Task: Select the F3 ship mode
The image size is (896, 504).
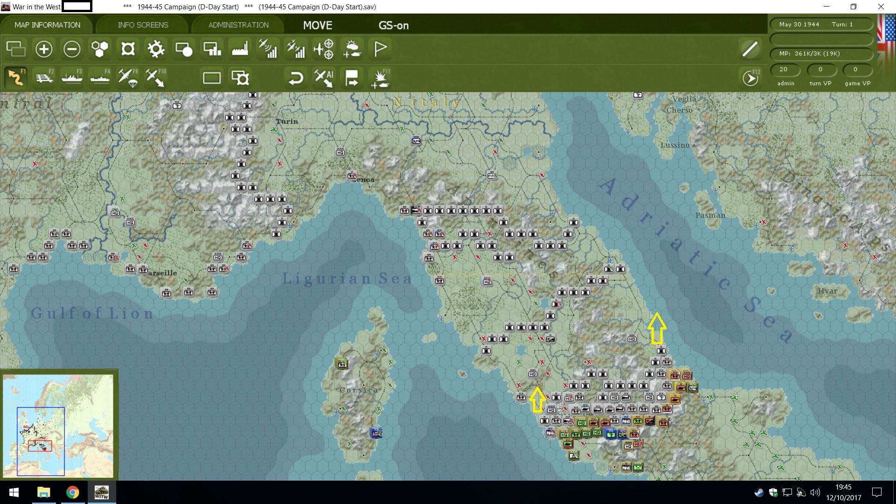Action: coord(72,77)
